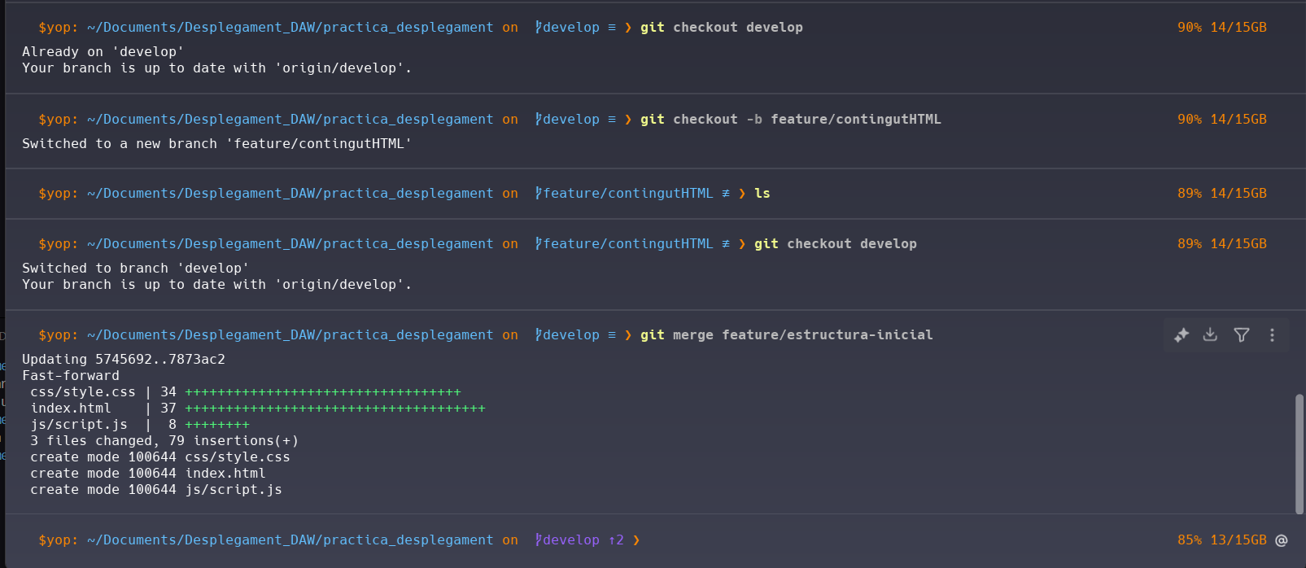Image resolution: width=1306 pixels, height=568 pixels.
Task: Click the @ icon on the bottom prompt
Action: click(1282, 540)
